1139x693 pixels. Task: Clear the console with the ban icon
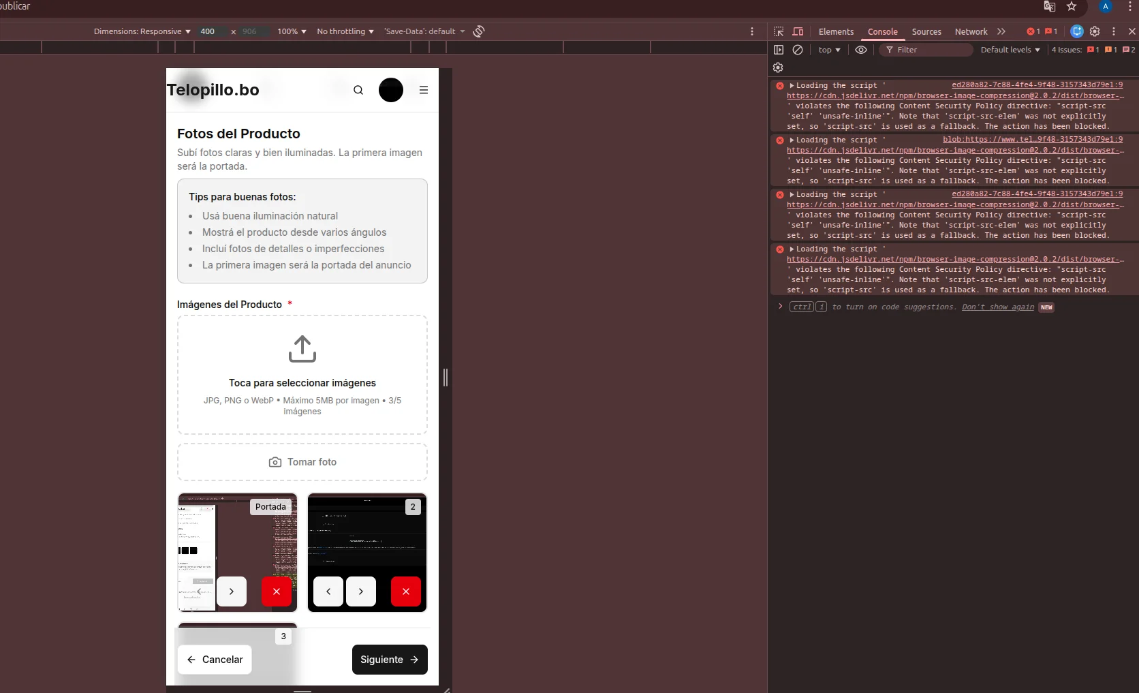[x=798, y=50]
